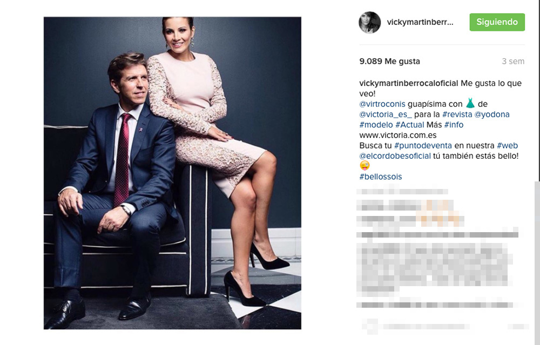Follow the #Actual hashtag
Screen dimensions: 540x345
(x=409, y=125)
